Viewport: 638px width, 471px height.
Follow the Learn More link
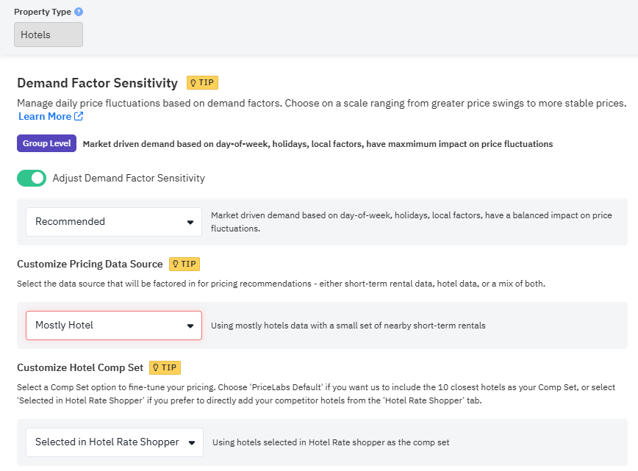[45, 116]
